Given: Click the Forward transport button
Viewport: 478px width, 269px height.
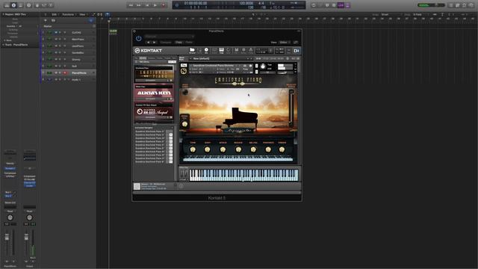Looking at the screenshot, I should point(139,5).
